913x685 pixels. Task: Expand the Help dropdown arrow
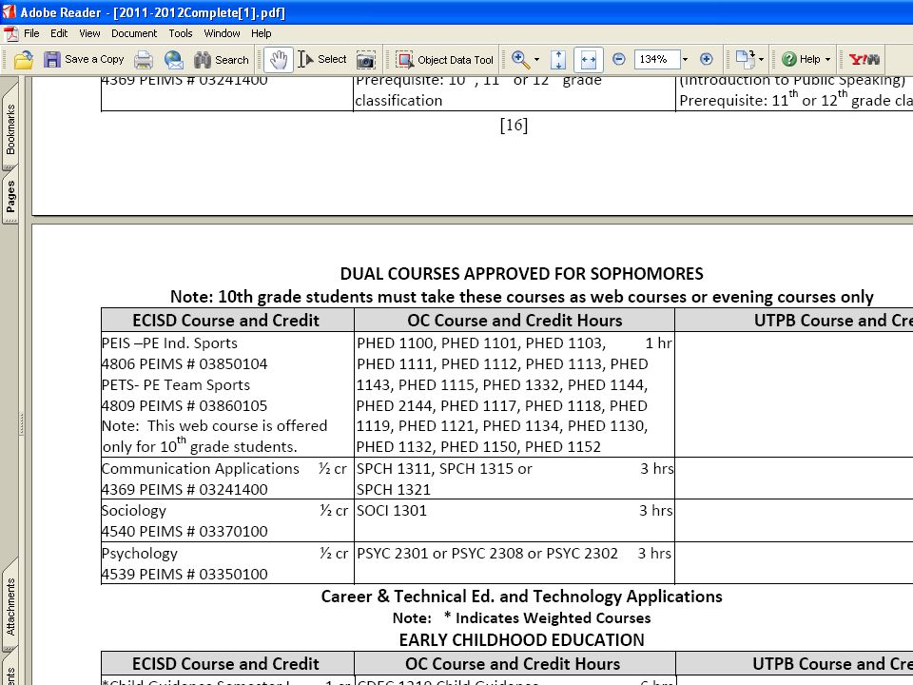pos(828,59)
